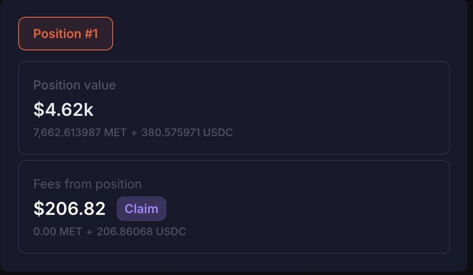The height and width of the screenshot is (275, 473).
Task: Click the 0.00 number in fees breakdown
Action: 44,232
